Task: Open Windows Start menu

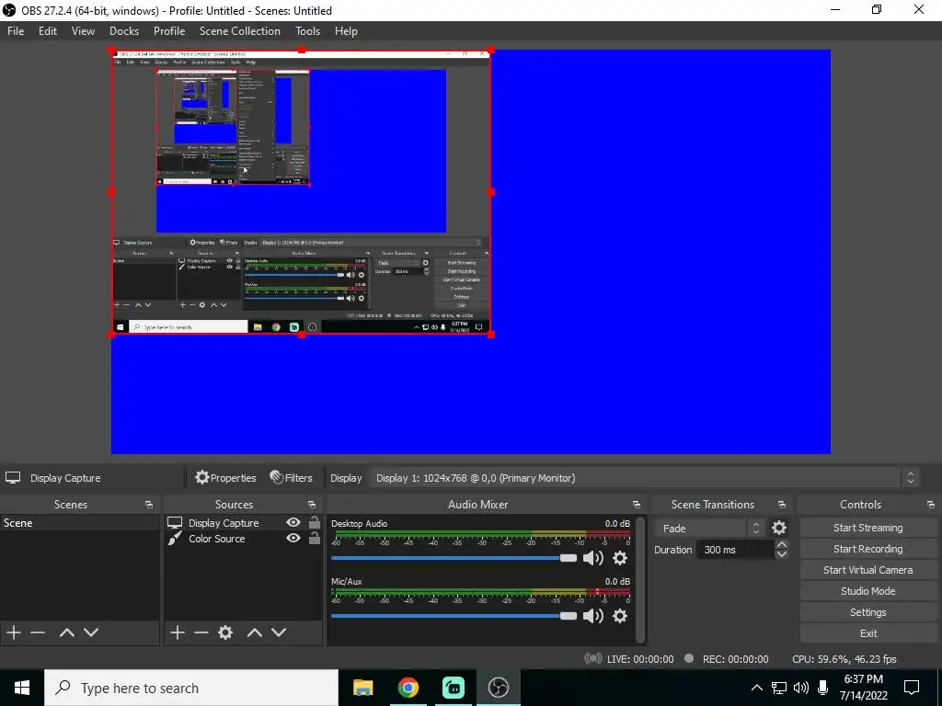Action: (22, 688)
